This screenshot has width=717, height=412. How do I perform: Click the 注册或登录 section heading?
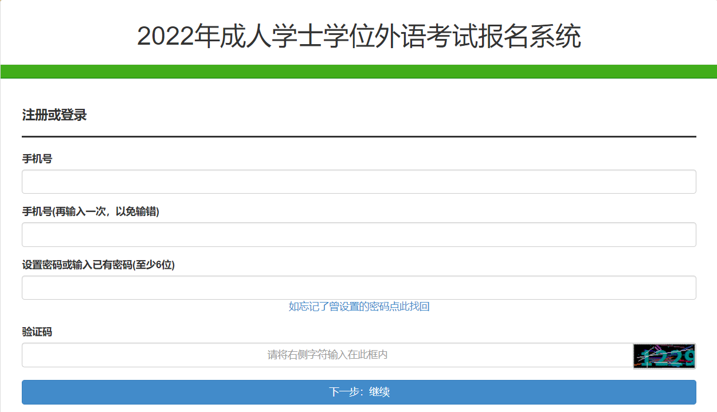(x=54, y=115)
